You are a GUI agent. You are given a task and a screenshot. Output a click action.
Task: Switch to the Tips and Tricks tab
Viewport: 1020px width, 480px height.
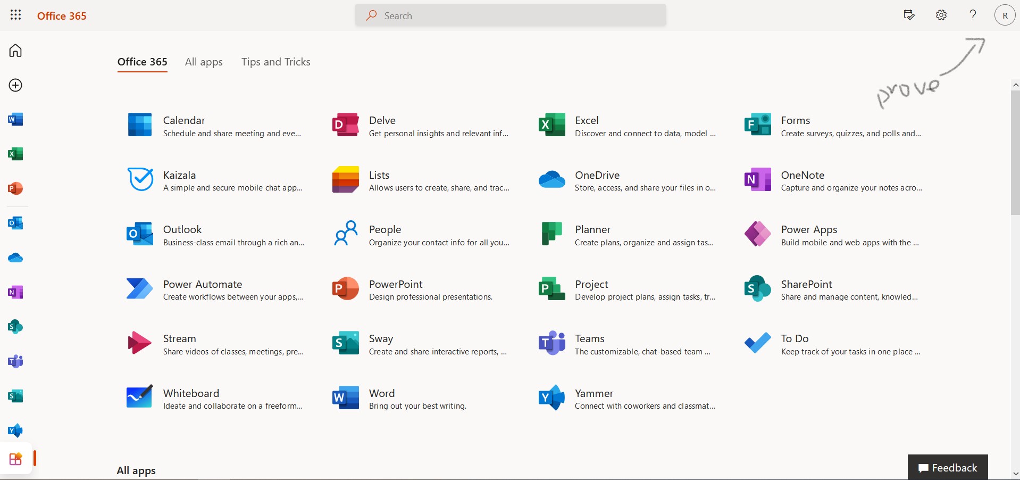275,62
